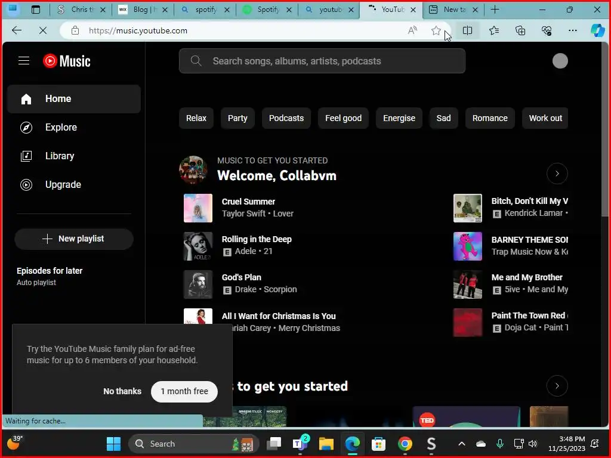Open Microsoft Store from taskbar
The width and height of the screenshot is (611, 458).
pos(378,444)
